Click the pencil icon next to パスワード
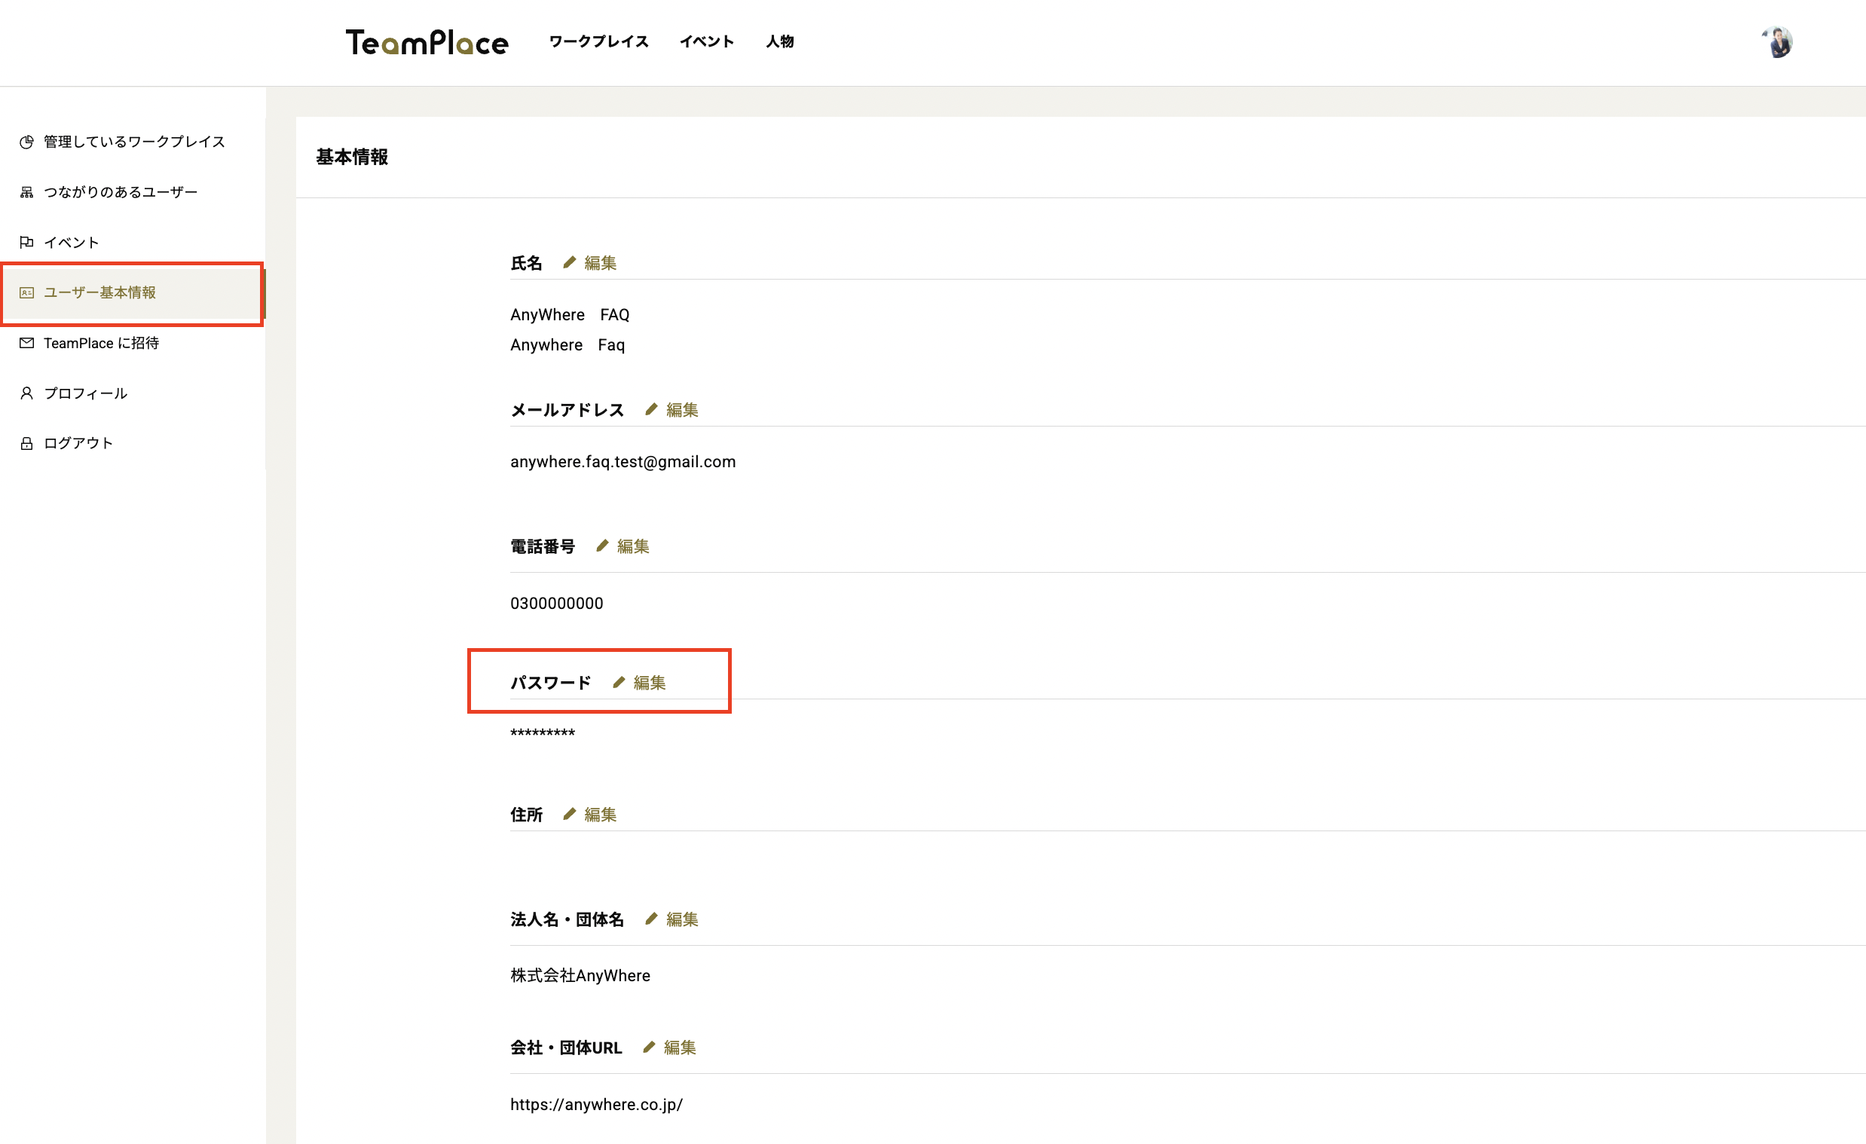This screenshot has width=1866, height=1144. (619, 682)
